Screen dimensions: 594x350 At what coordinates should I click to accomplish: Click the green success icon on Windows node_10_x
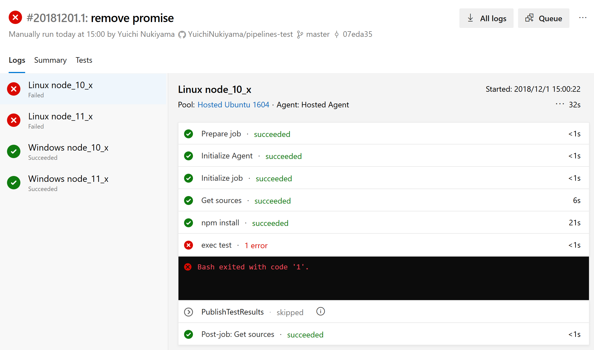tap(13, 151)
